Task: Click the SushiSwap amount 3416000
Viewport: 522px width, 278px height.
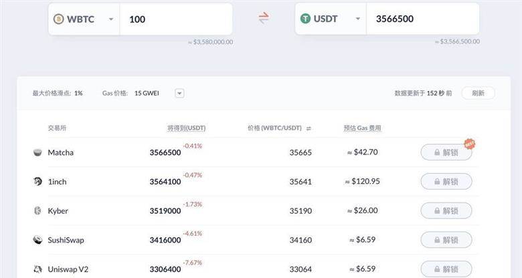Action: [165, 240]
